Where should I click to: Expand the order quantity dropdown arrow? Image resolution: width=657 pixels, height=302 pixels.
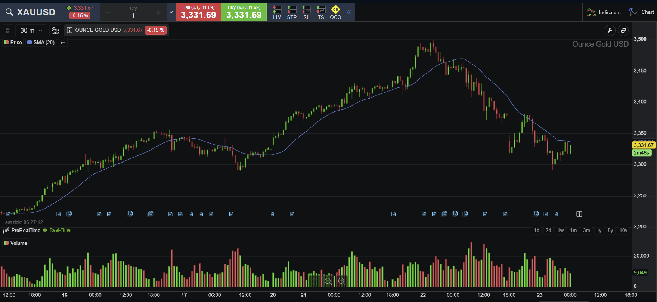[171, 12]
